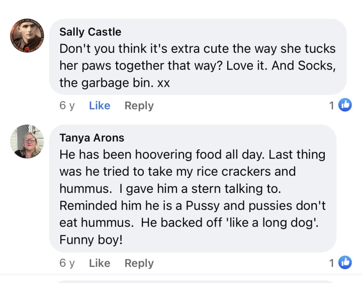Like Tanya Arons' comment
The width and height of the screenshot is (362, 283).
pyautogui.click(x=100, y=263)
